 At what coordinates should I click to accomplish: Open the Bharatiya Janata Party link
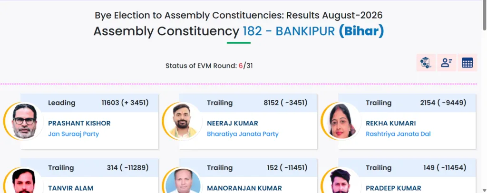(243, 134)
